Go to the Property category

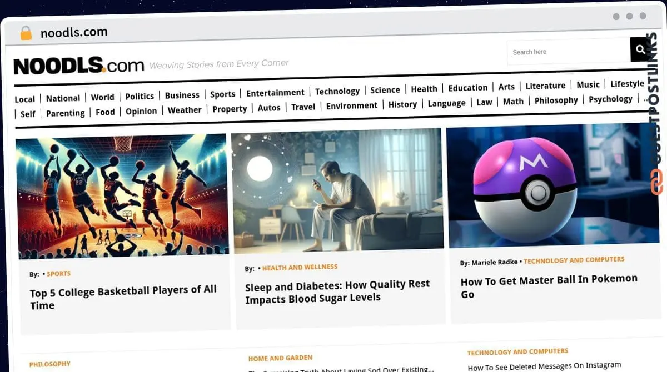(x=230, y=109)
